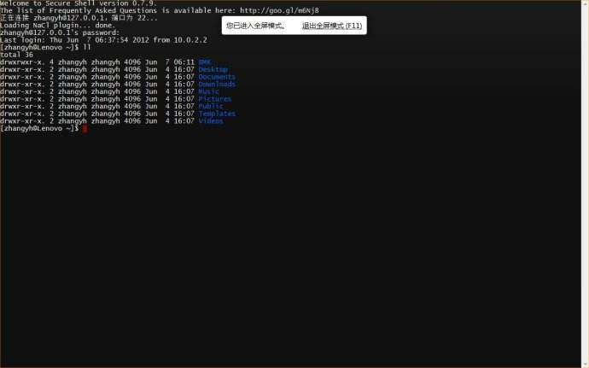
Task: Click the Pictures directory name
Action: (x=215, y=99)
